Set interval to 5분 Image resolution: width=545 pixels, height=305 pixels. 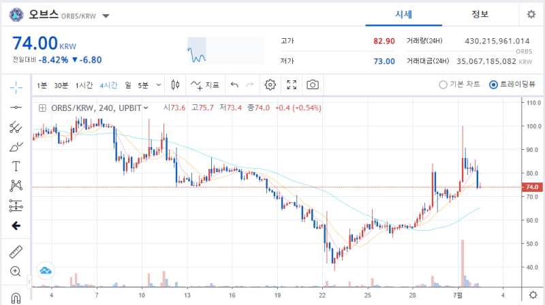point(143,85)
